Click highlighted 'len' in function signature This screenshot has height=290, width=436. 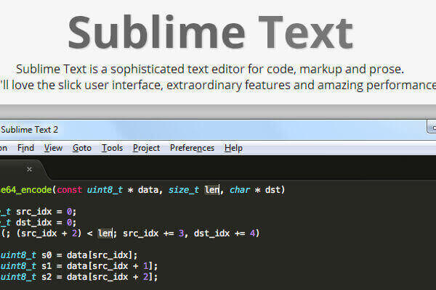(x=211, y=190)
